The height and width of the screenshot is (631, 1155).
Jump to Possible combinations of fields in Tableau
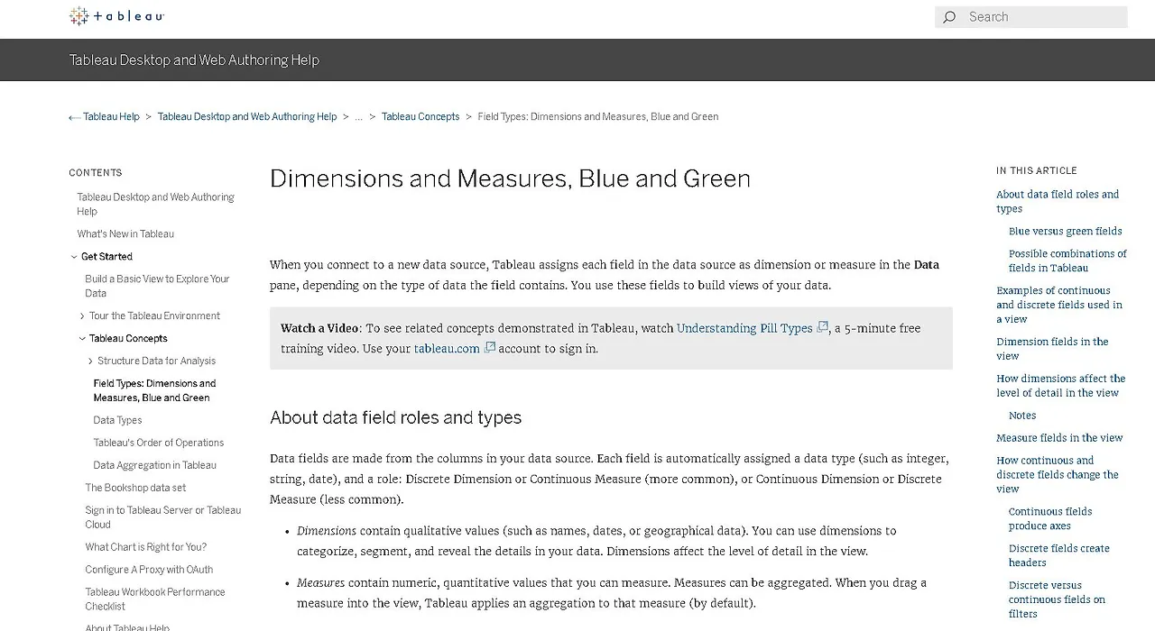[x=1067, y=261]
